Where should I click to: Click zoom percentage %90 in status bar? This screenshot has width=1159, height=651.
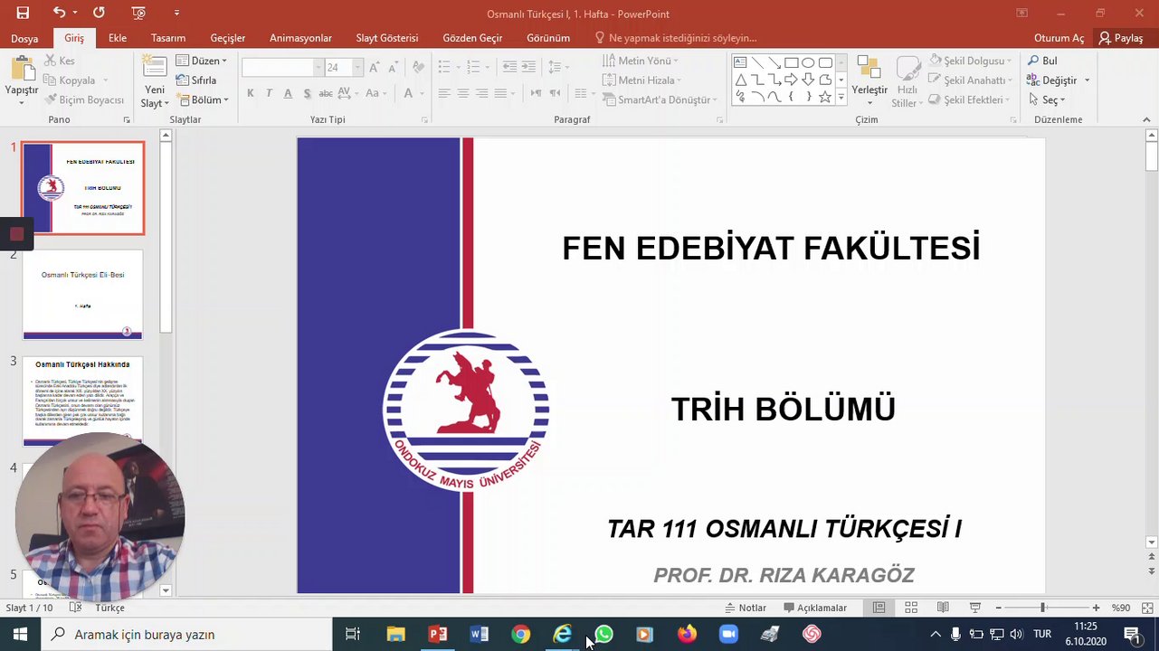[1121, 608]
